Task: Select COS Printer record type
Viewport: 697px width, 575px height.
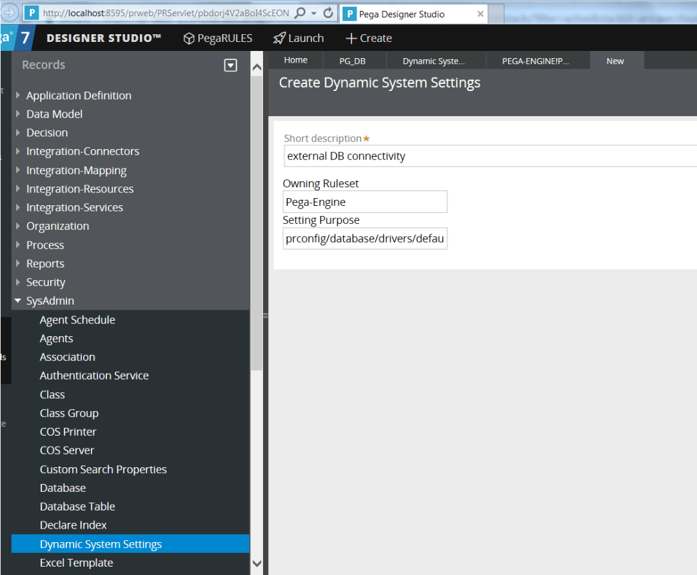Action: click(68, 432)
